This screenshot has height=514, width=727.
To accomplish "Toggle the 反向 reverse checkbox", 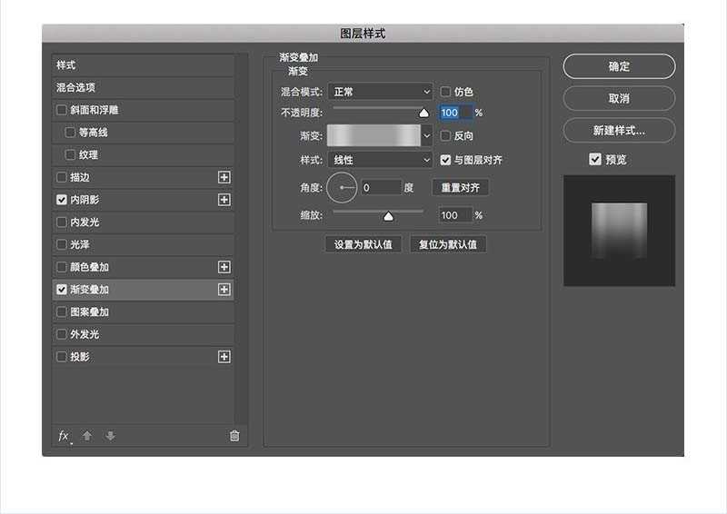I will pyautogui.click(x=446, y=135).
